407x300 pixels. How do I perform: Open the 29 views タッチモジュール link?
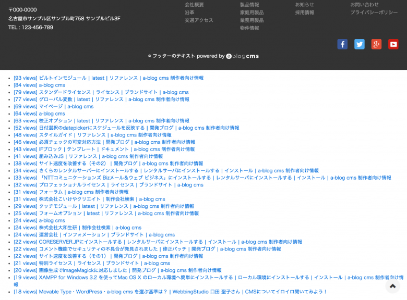[x=104, y=206]
